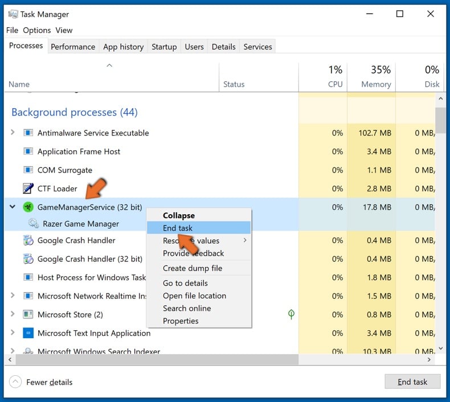
Task: Sort by the Disk column header
Action: pos(420,77)
